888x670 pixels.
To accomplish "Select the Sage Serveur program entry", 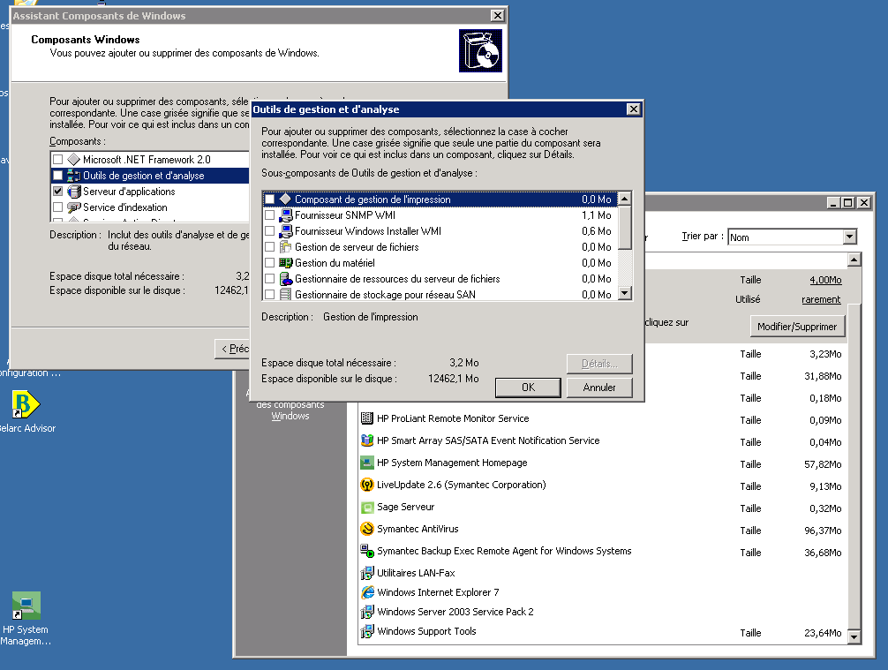I will pos(405,507).
